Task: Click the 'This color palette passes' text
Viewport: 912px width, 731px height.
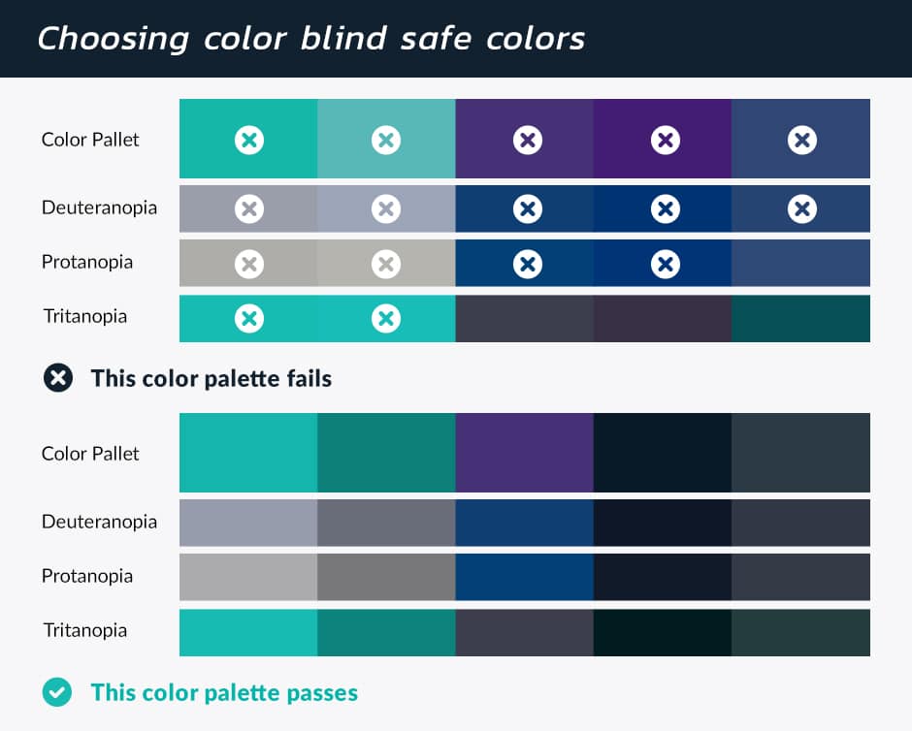Action: [224, 692]
